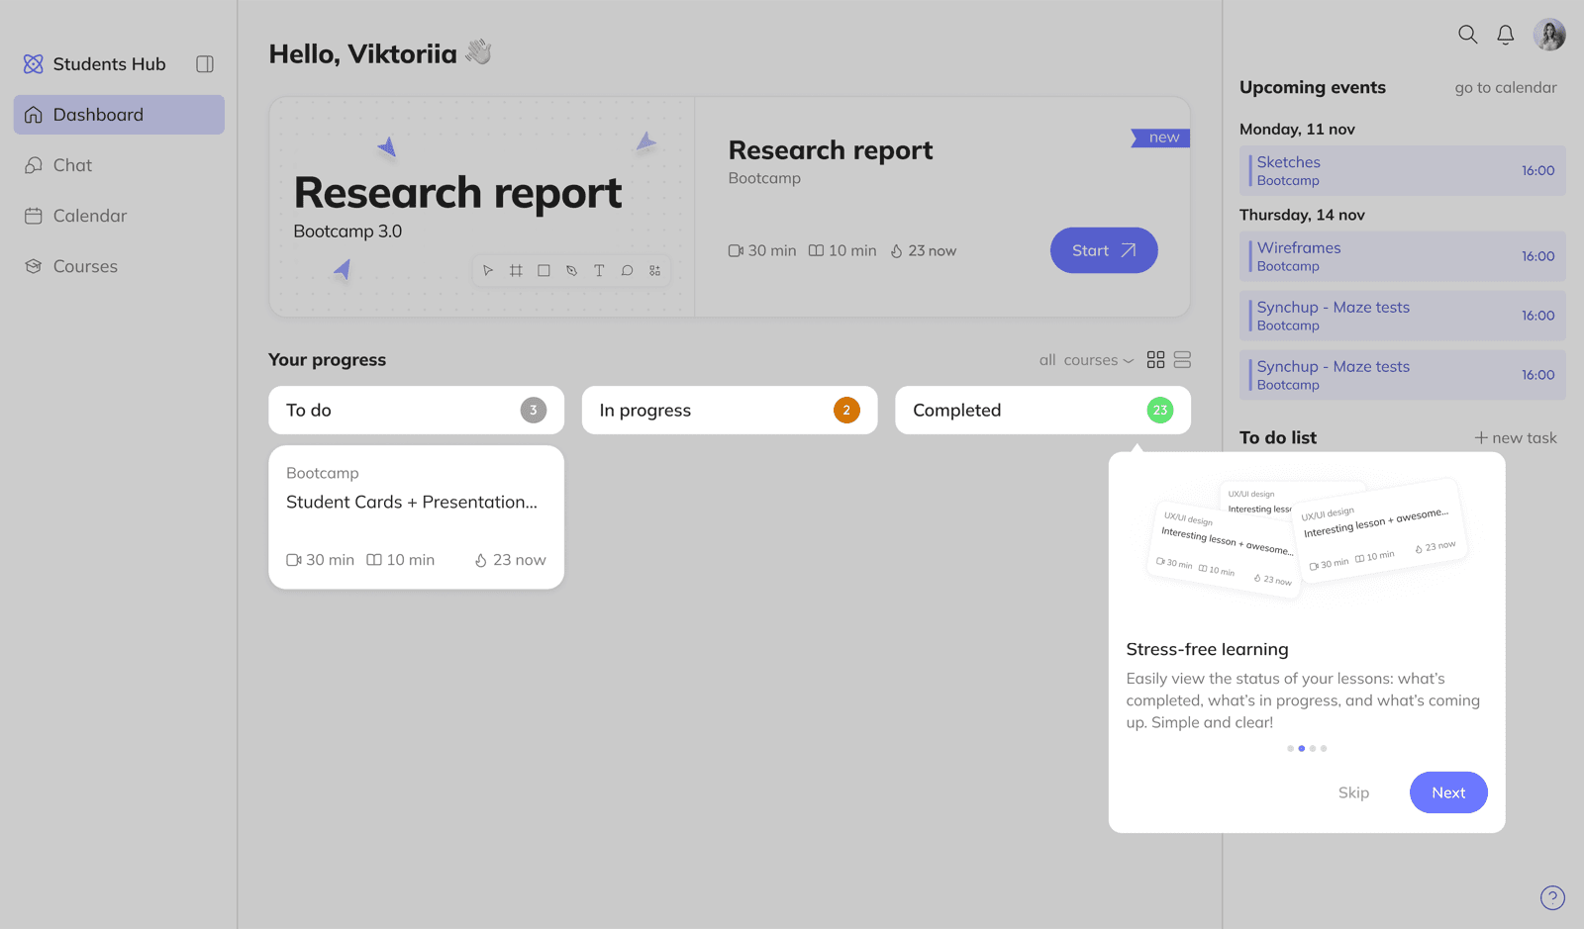Open the user profile avatar

(1549, 35)
